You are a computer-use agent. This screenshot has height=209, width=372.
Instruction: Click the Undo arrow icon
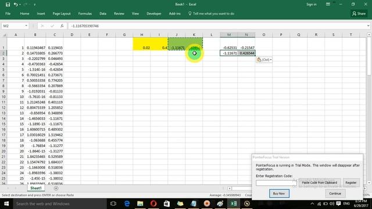[16, 5]
